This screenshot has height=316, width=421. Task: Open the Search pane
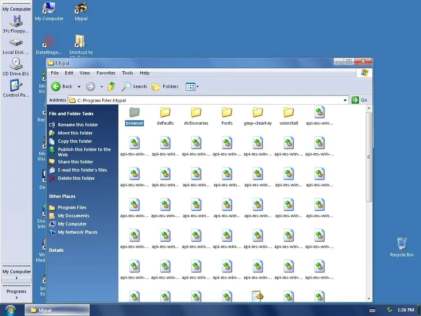click(134, 86)
